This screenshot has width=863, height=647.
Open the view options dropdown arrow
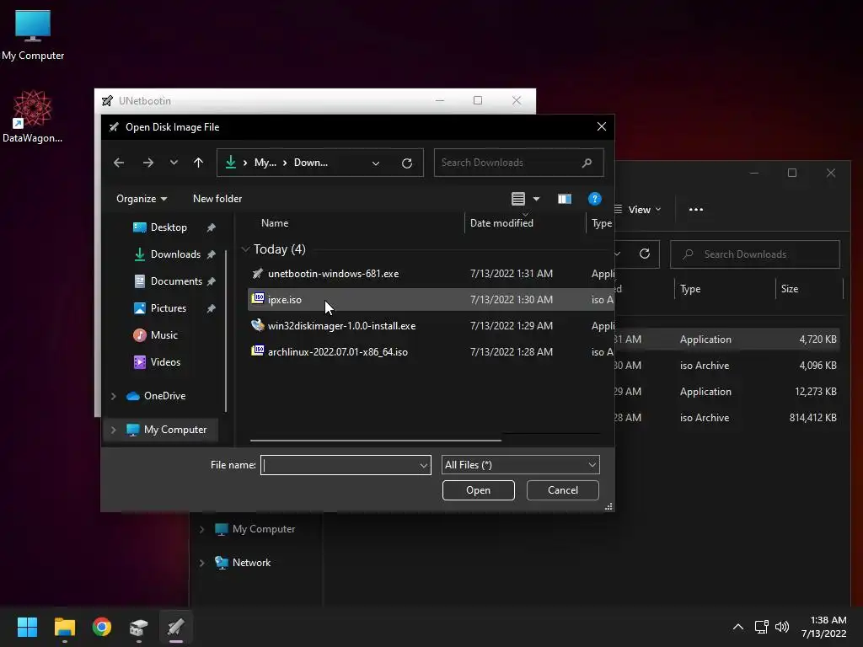(x=537, y=199)
